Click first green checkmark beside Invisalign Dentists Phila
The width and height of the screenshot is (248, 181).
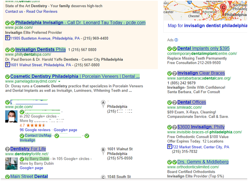point(7,50)
